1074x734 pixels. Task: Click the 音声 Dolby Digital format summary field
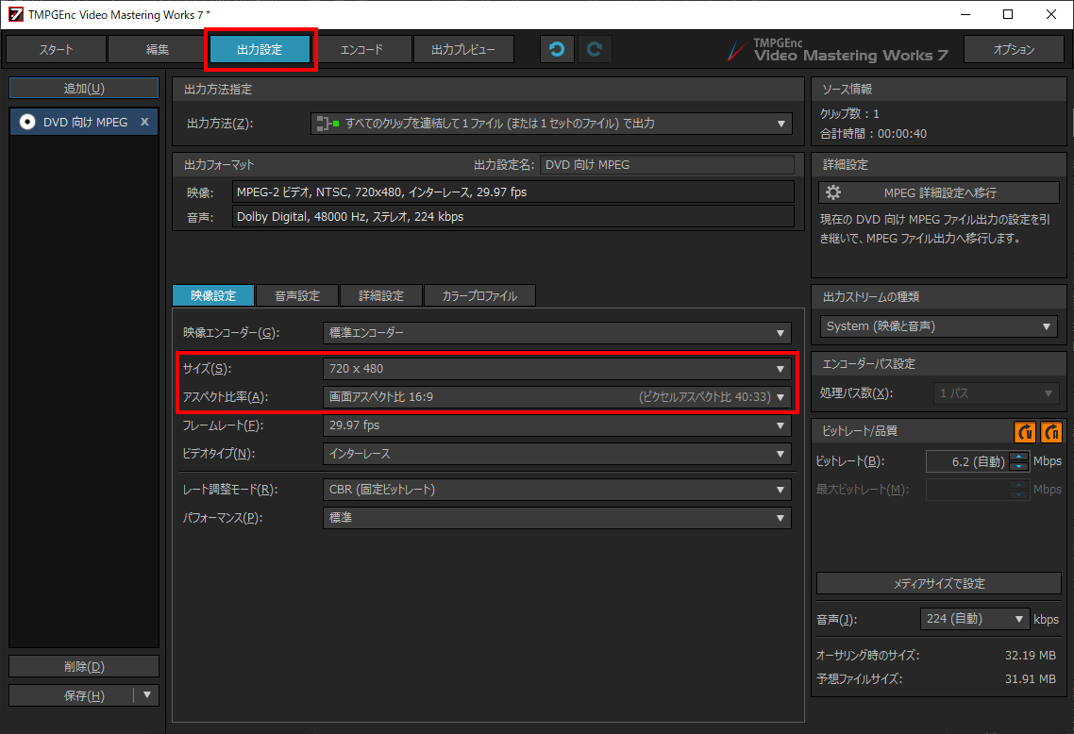(x=513, y=217)
